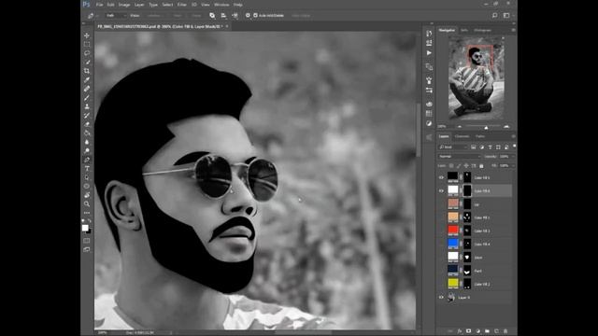Close the open document tab
The image size is (598, 336).
[227, 26]
